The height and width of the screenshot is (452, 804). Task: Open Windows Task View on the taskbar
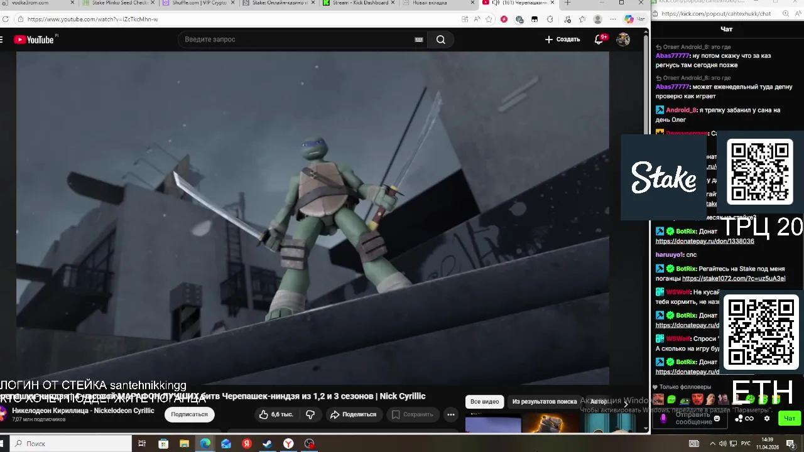(x=142, y=444)
